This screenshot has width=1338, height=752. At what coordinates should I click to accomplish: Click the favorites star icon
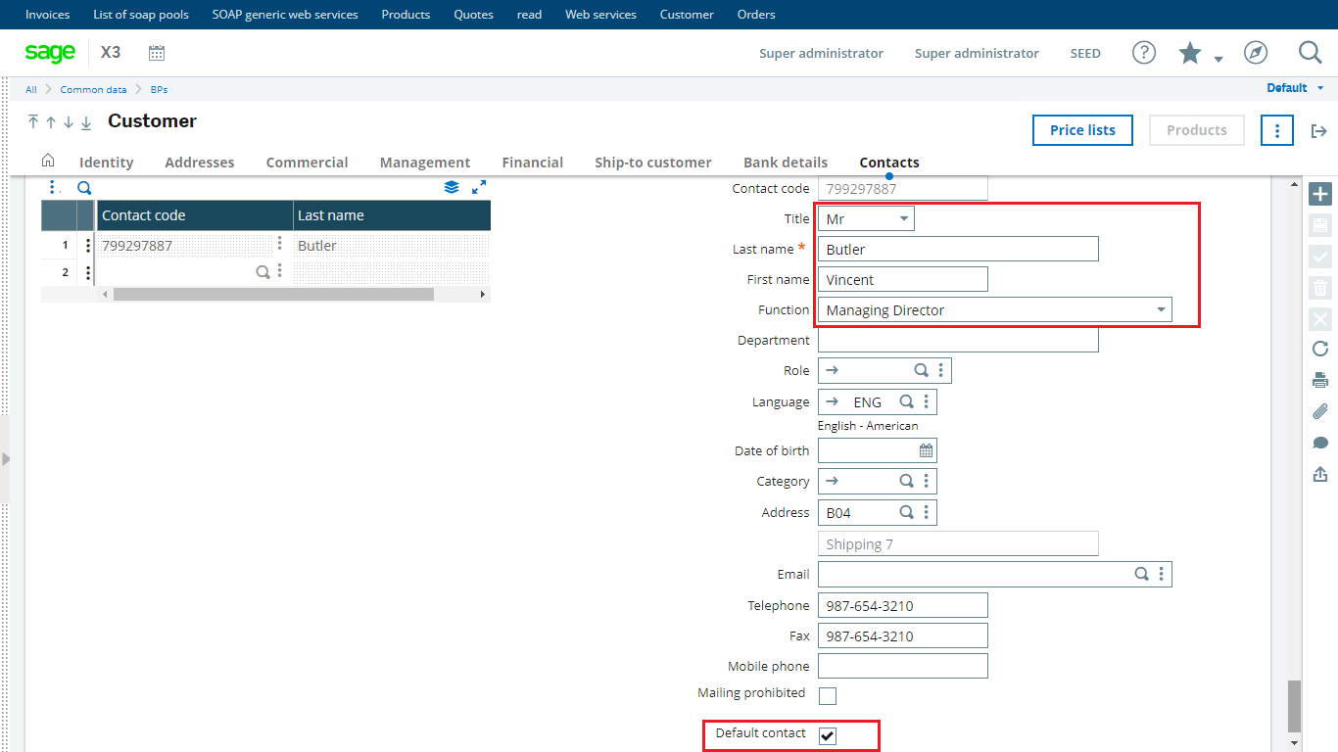1190,53
